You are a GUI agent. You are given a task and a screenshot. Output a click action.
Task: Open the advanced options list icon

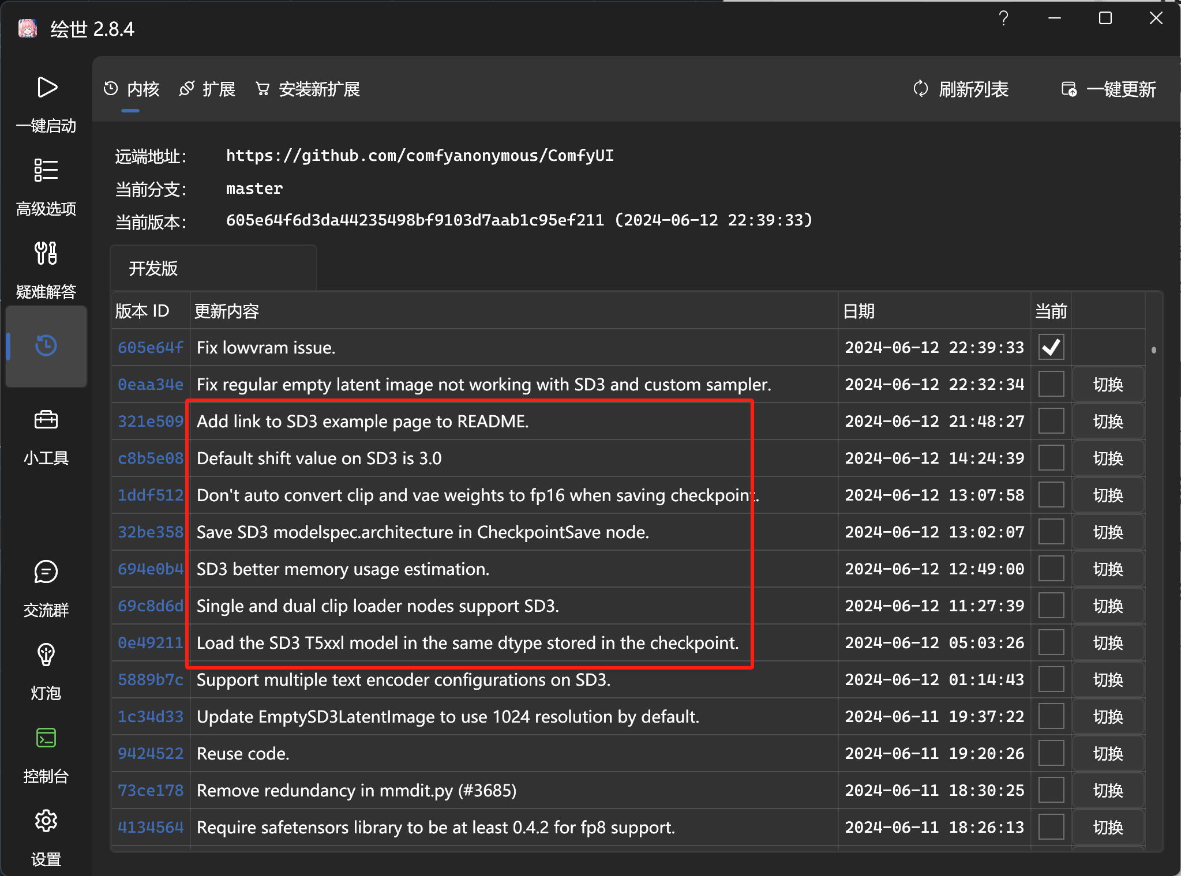coord(46,170)
